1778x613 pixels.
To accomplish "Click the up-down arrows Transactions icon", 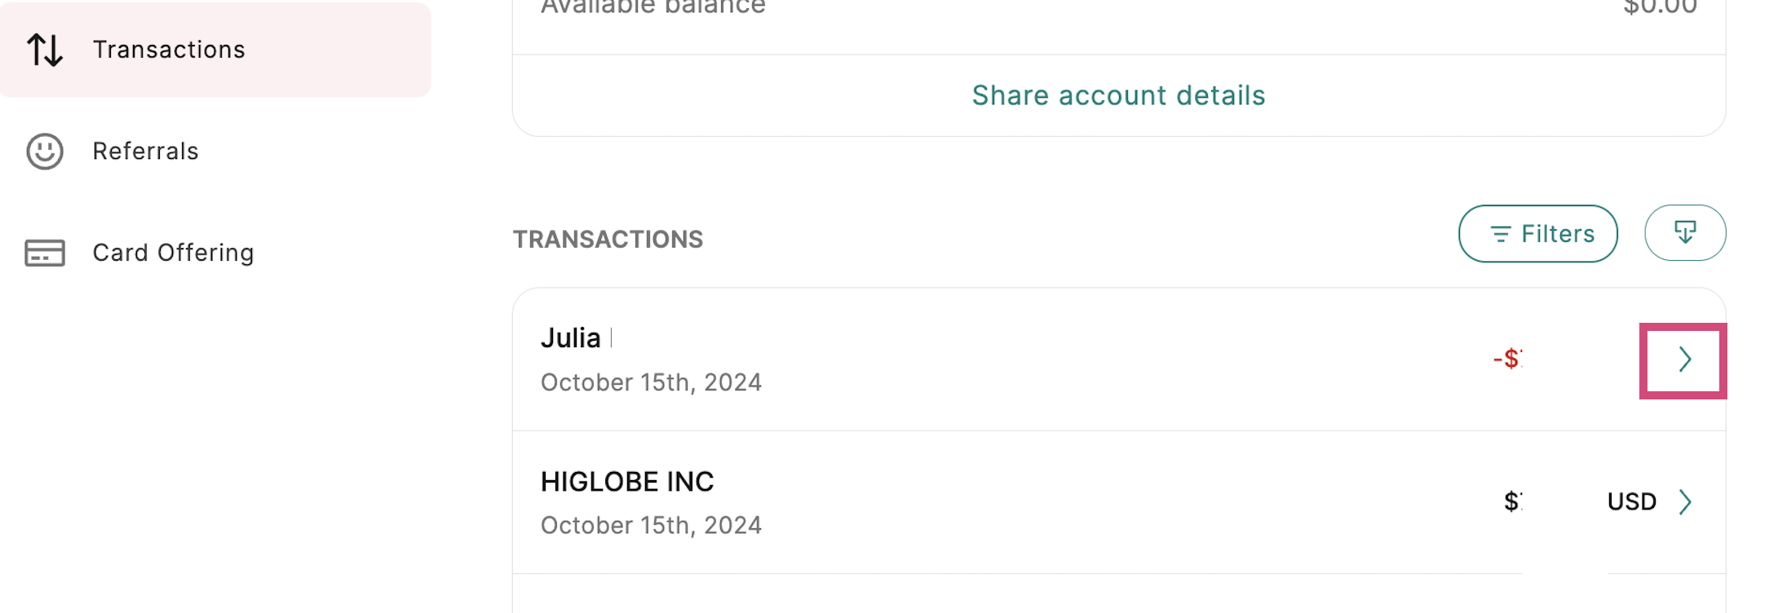I will point(45,50).
